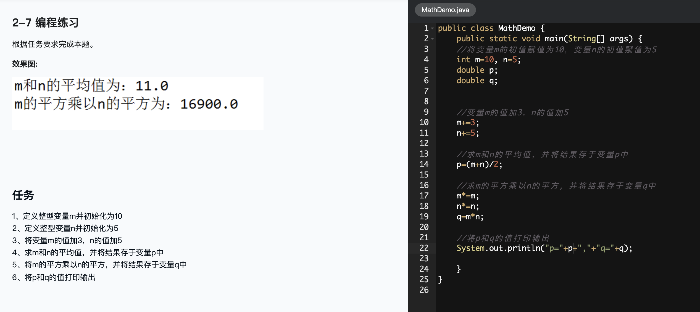Click task item '3、将变量m的值加3，n的值加5'
700x312 pixels.
[67, 240]
